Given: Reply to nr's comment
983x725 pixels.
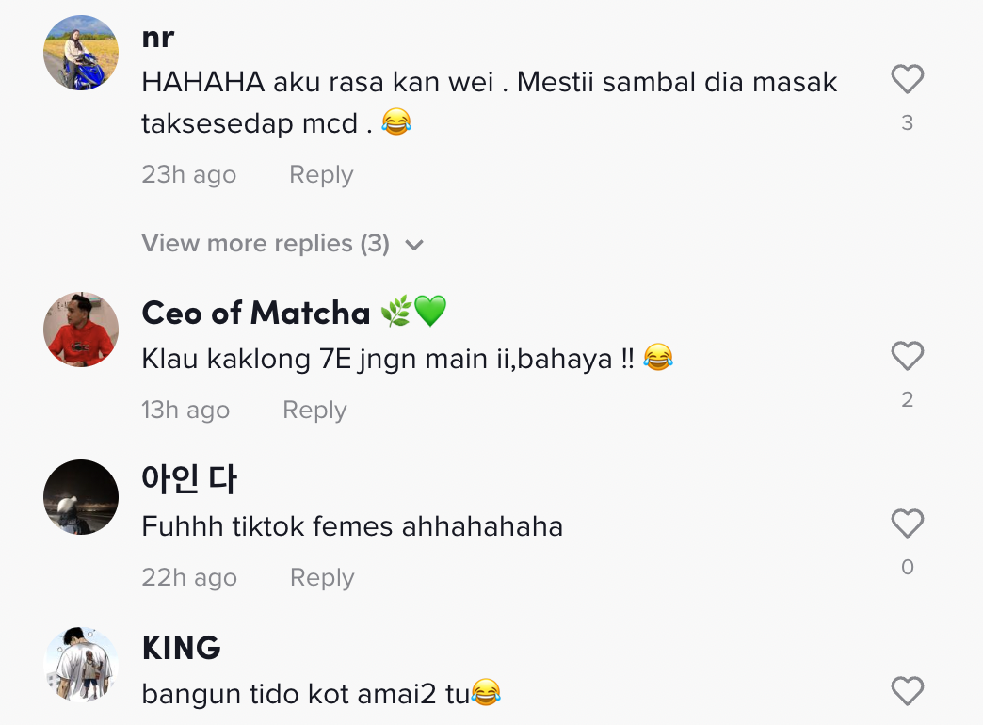Looking at the screenshot, I should [x=321, y=175].
